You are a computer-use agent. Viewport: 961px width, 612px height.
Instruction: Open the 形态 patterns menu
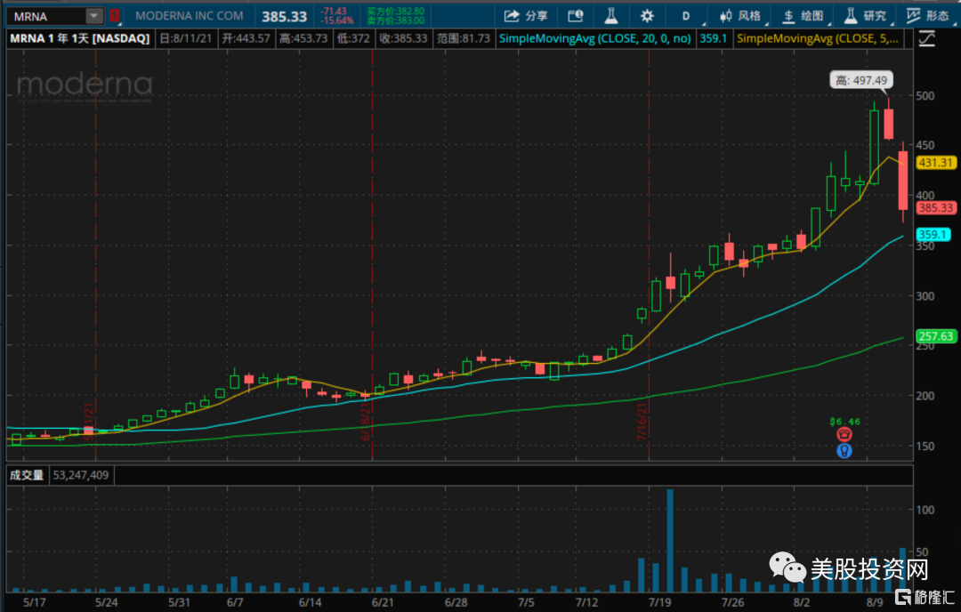(x=927, y=16)
